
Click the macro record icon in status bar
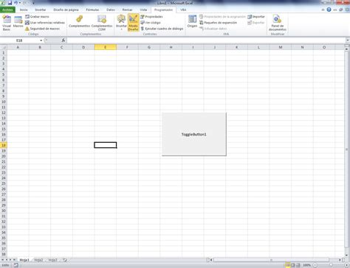click(16, 265)
